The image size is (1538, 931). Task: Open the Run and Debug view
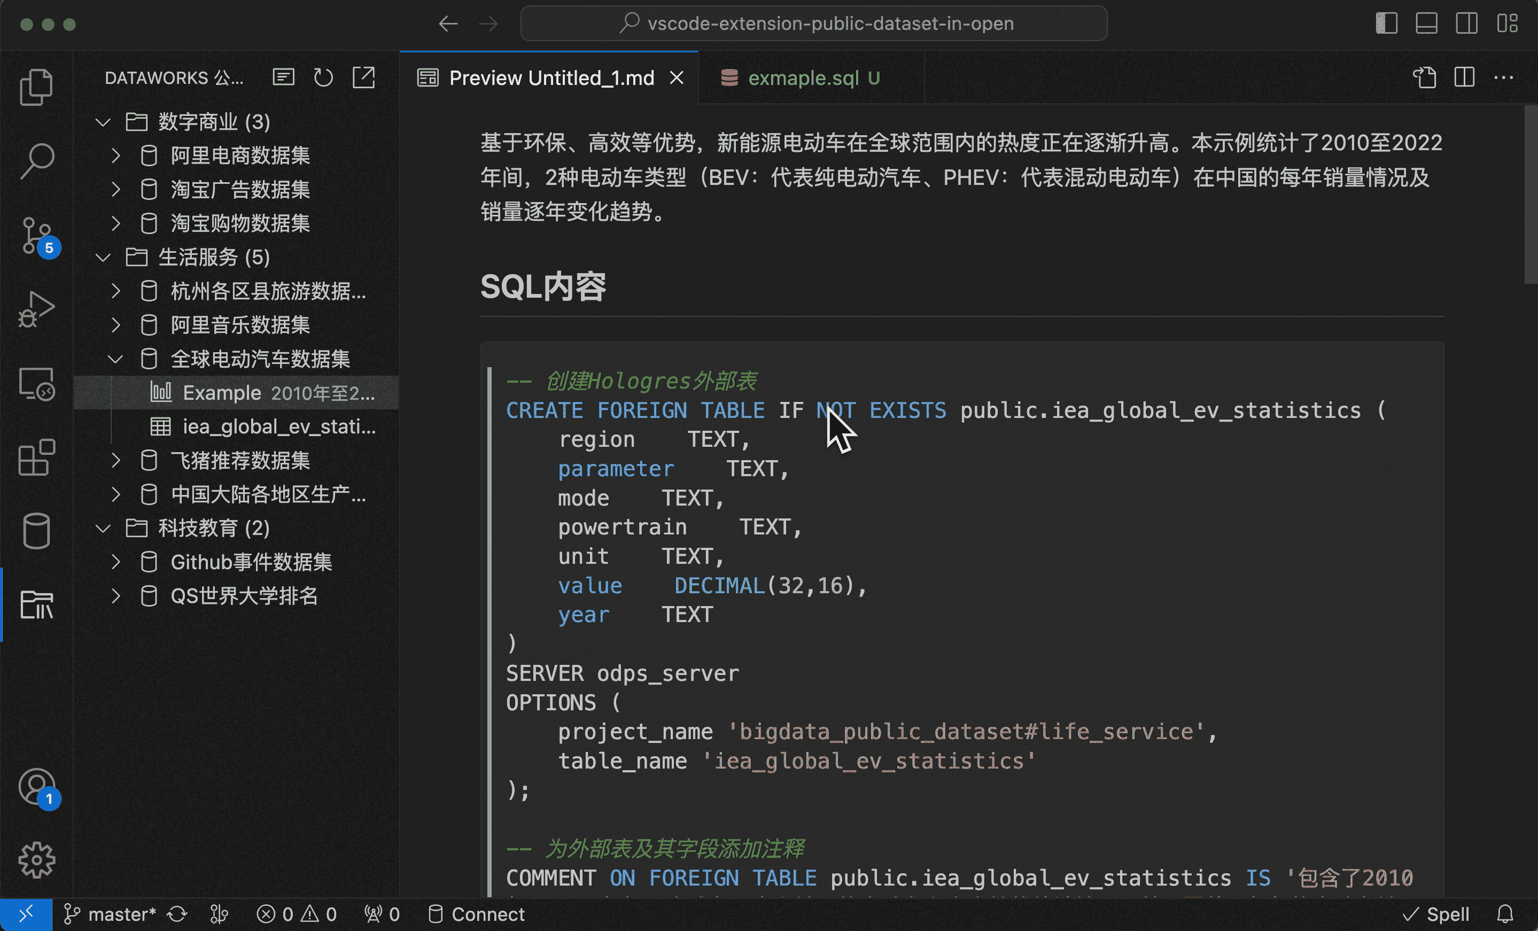click(36, 309)
